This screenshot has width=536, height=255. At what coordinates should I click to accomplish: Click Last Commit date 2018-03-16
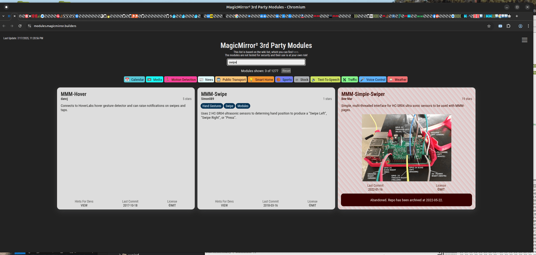[270, 205]
